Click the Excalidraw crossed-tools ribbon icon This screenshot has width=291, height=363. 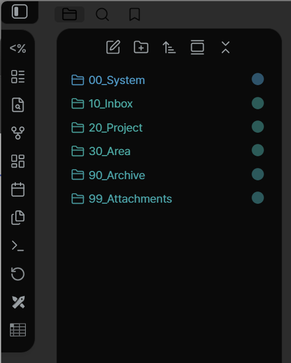pos(18,302)
